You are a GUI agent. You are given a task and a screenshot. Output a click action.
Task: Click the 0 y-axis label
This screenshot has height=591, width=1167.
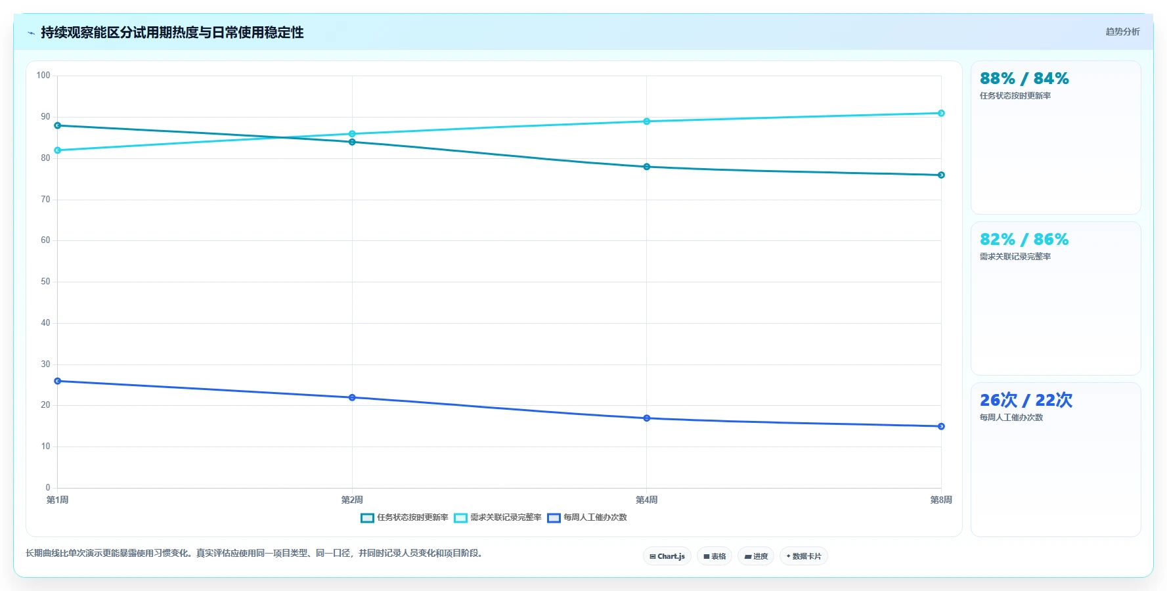48,488
